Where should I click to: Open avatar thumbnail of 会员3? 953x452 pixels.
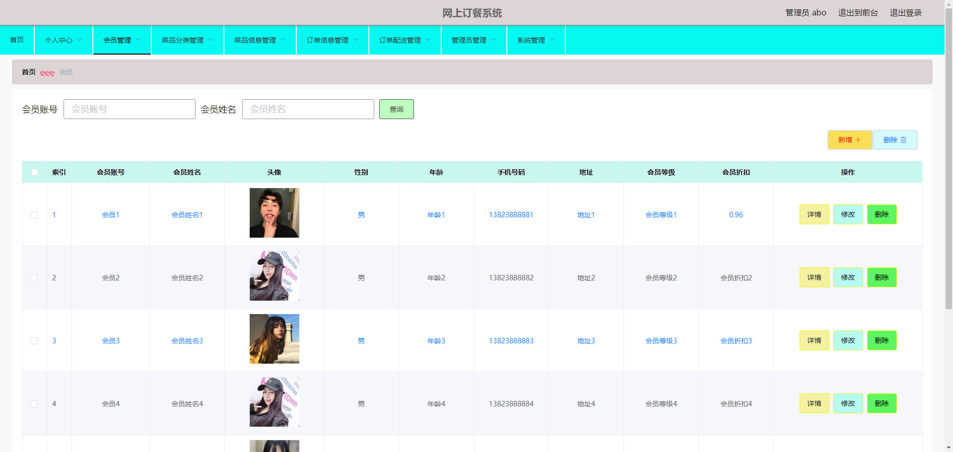[274, 339]
